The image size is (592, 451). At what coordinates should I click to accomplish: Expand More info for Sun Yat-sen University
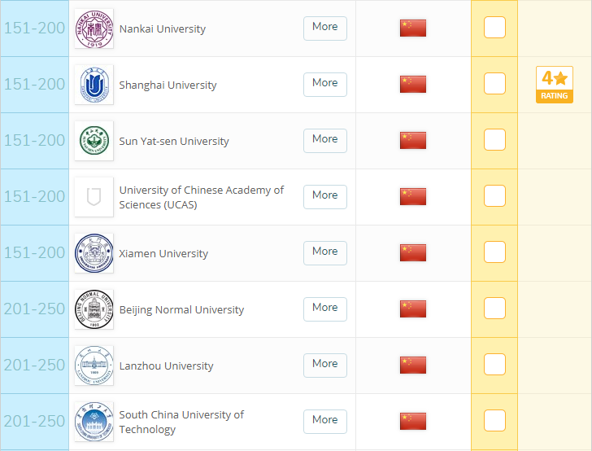pyautogui.click(x=324, y=140)
